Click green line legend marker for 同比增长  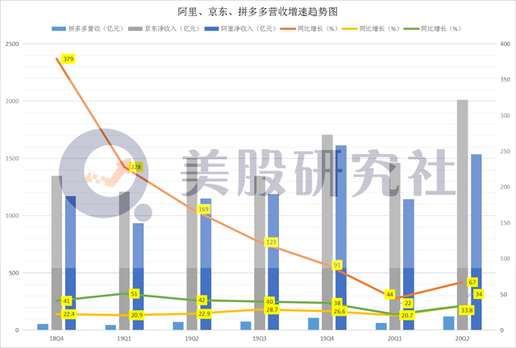pyautogui.click(x=411, y=29)
